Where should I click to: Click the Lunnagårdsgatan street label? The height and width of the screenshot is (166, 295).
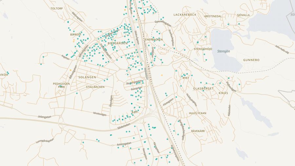pyautogui.click(x=45, y=140)
